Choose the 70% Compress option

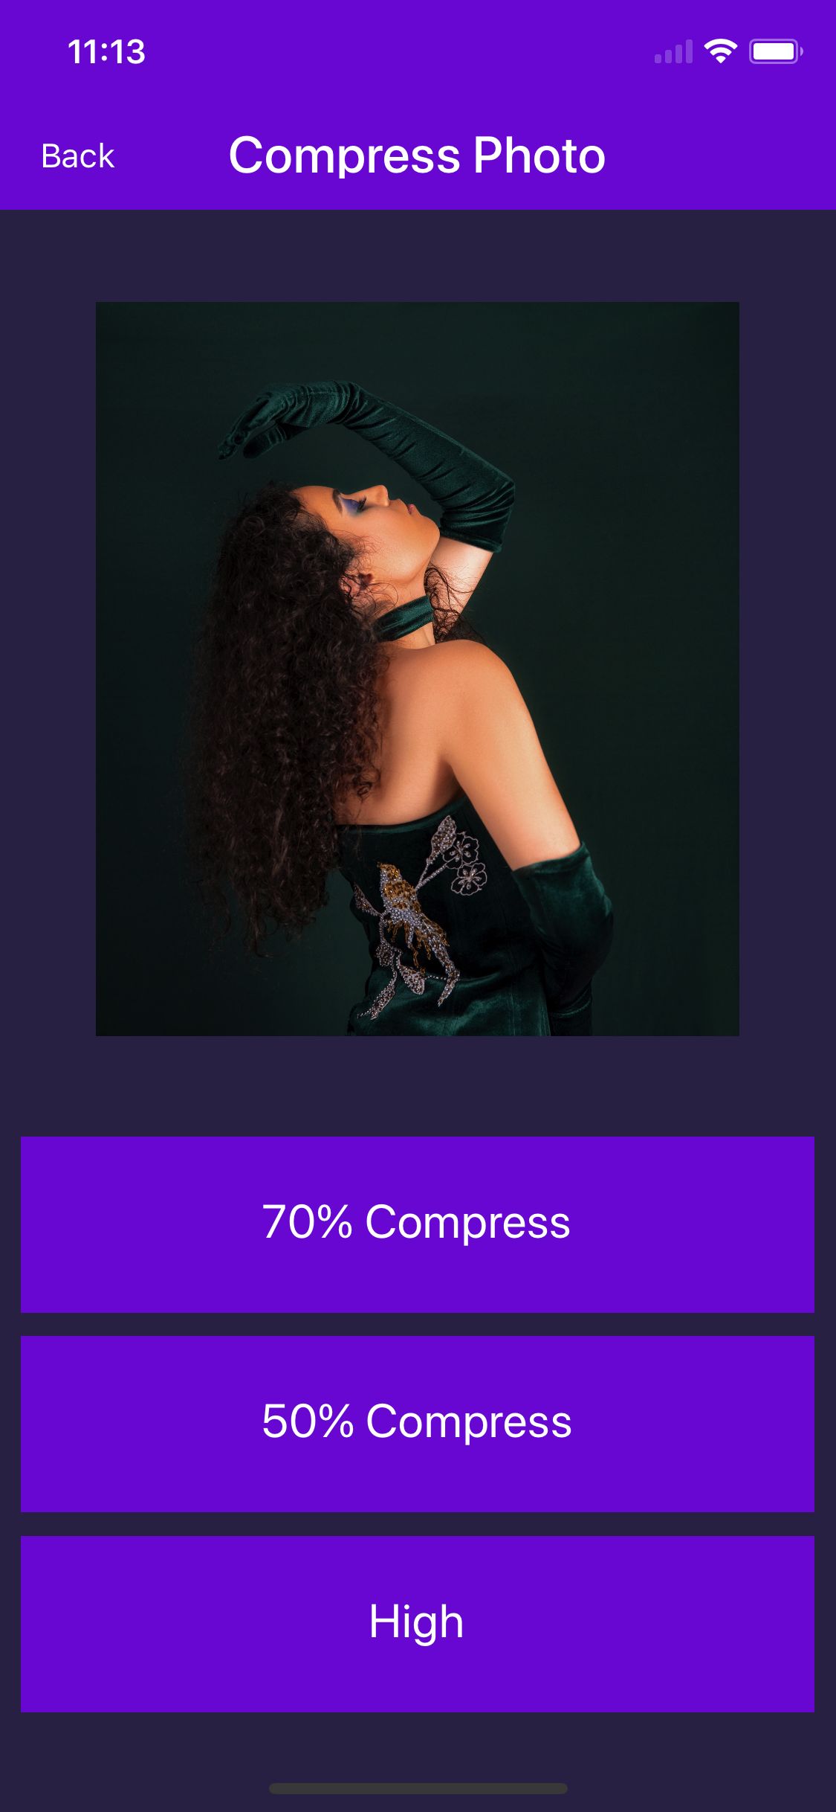[418, 1224]
